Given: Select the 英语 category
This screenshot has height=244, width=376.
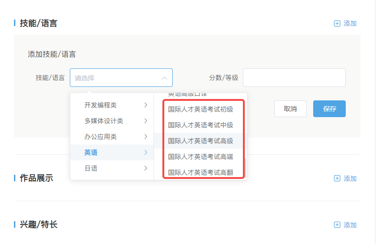Looking at the screenshot, I should 112,152.
